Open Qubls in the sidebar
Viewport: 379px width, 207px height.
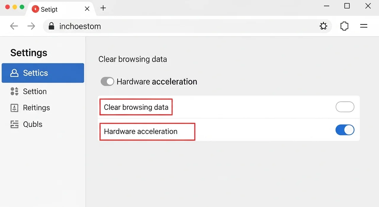pos(33,124)
